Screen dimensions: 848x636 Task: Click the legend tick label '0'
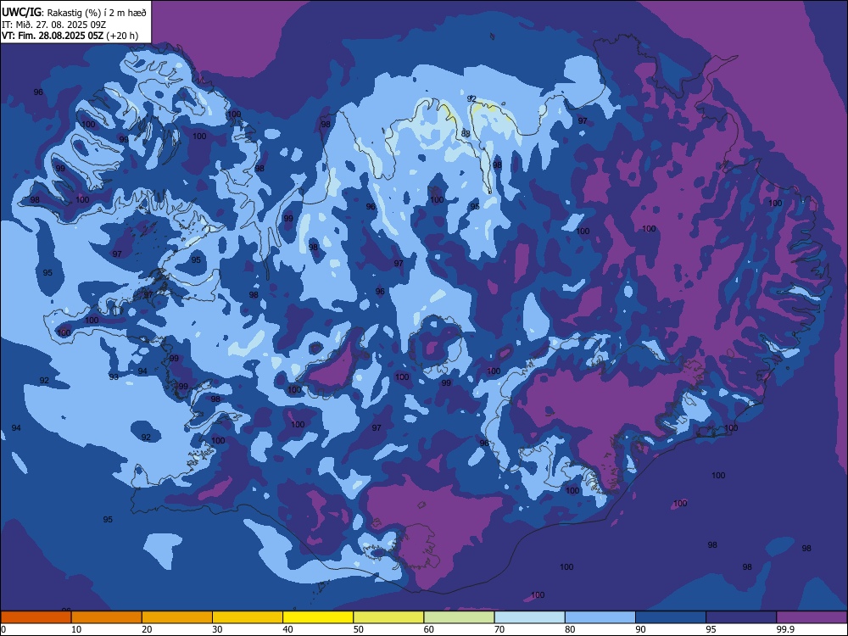[x=3, y=629]
